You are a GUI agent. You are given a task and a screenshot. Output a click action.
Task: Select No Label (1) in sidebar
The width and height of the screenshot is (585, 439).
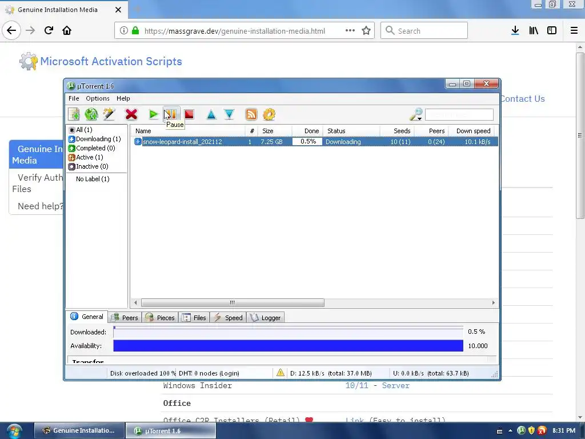point(93,179)
